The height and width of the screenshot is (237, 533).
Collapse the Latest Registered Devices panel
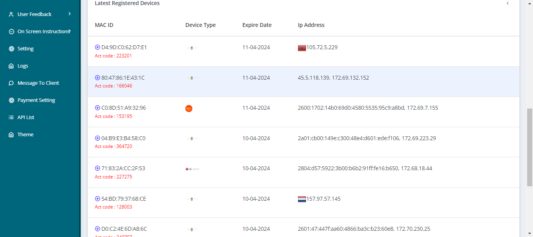508,4
